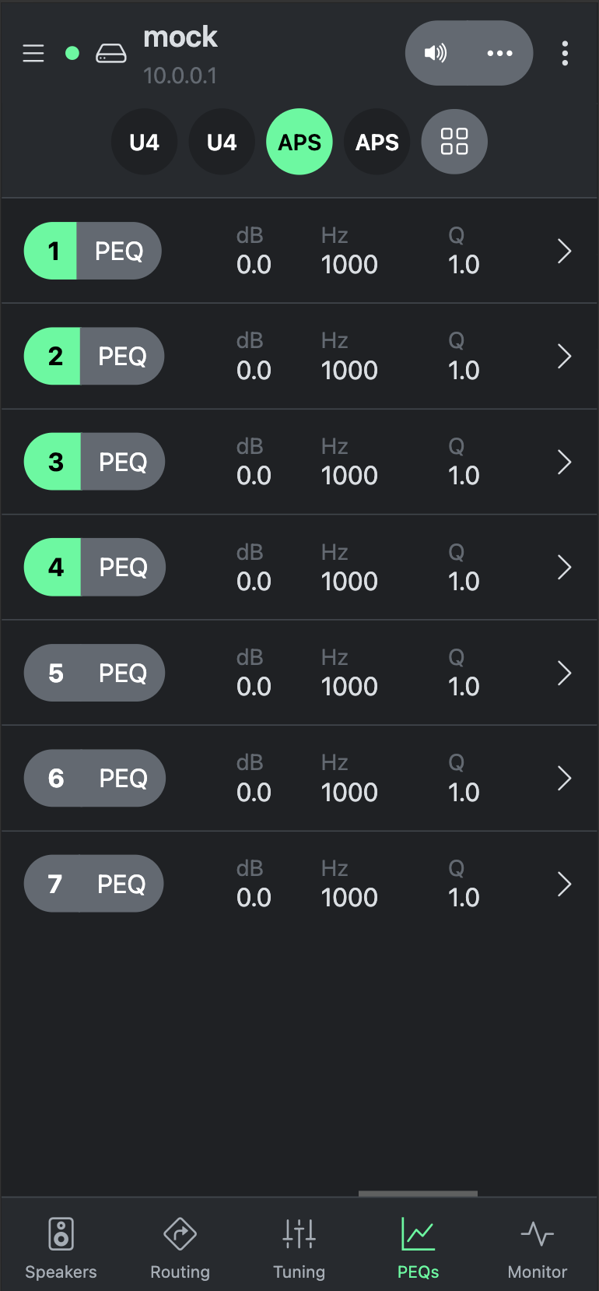Click the device drive icon

[x=111, y=54]
